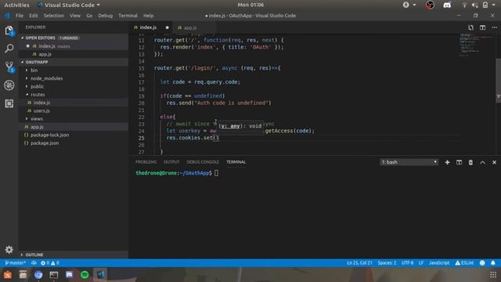The height and width of the screenshot is (282, 501).
Task: Collapse the OAUTHAPP folder section
Action: click(x=74, y=62)
